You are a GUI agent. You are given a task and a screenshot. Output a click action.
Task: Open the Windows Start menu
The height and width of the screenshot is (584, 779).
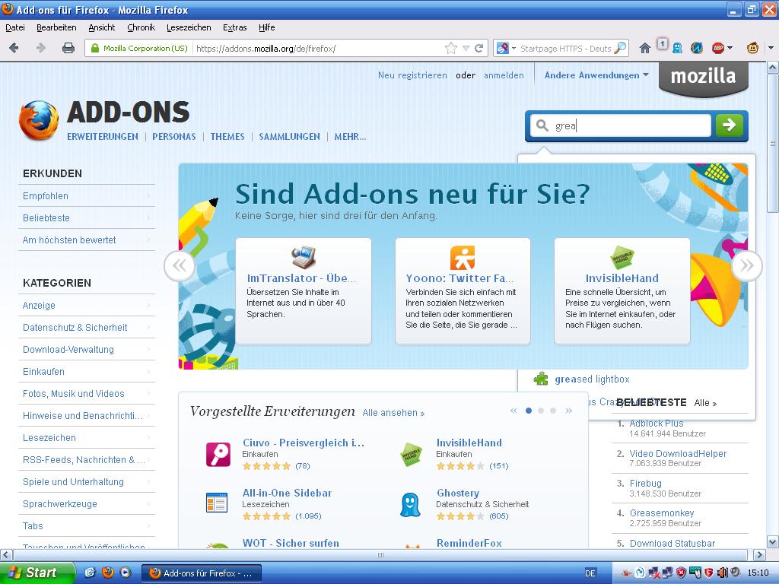(37, 573)
